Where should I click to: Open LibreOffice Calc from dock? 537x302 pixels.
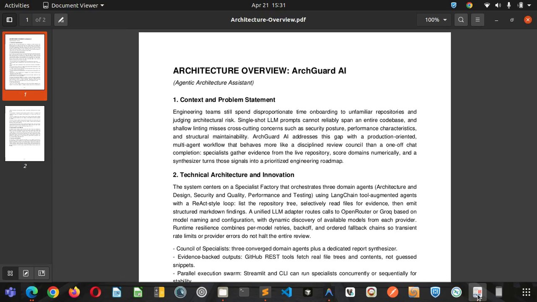pos(138,292)
